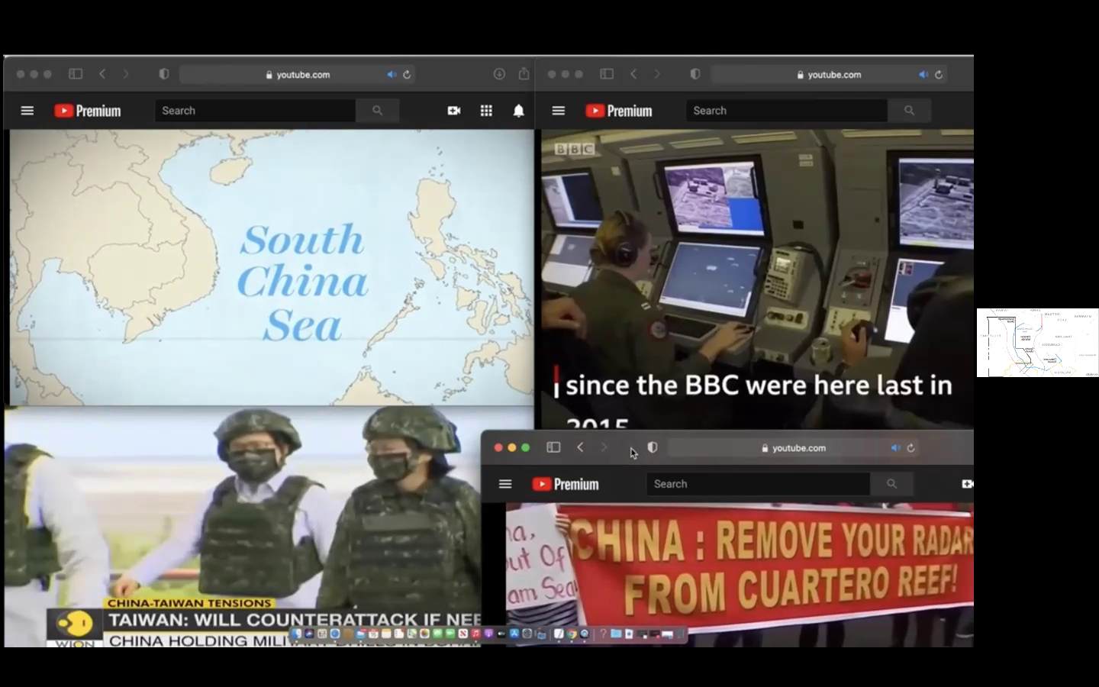Go back in left Safari window
The width and height of the screenshot is (1099, 687).
[102, 74]
